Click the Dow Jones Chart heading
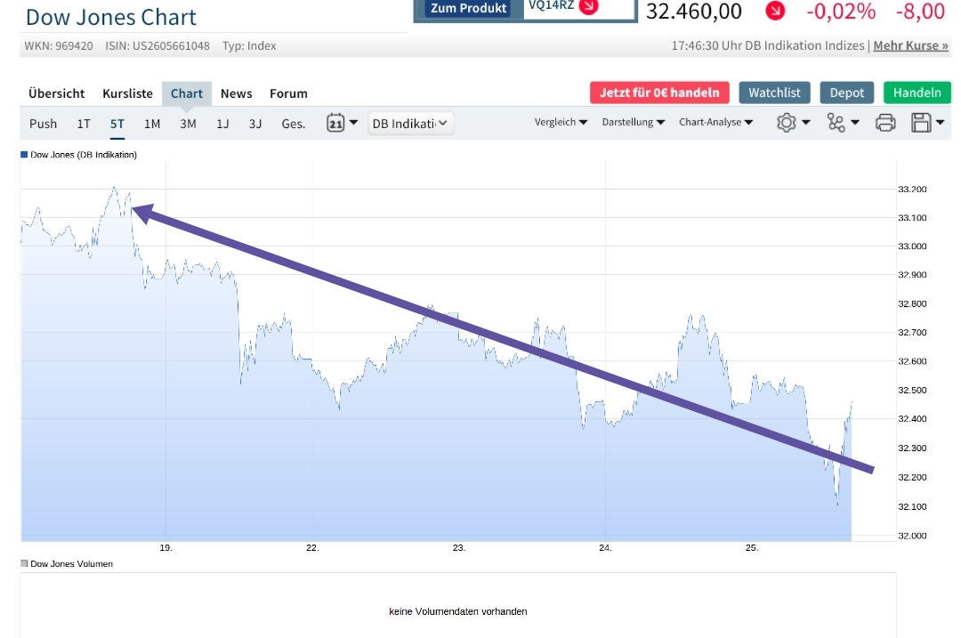Viewport: 961px width, 638px height. pyautogui.click(x=111, y=17)
